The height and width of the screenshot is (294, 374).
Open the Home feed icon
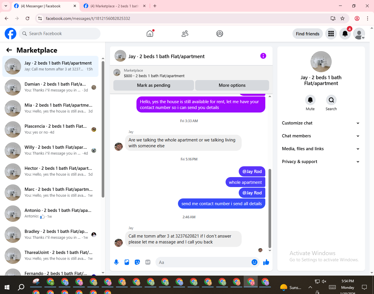[150, 34]
